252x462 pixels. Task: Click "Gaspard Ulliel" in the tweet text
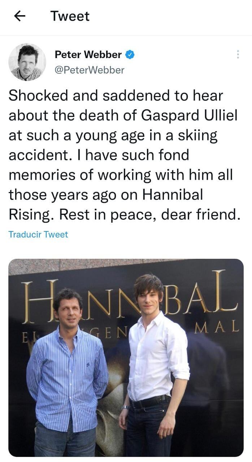(189, 116)
